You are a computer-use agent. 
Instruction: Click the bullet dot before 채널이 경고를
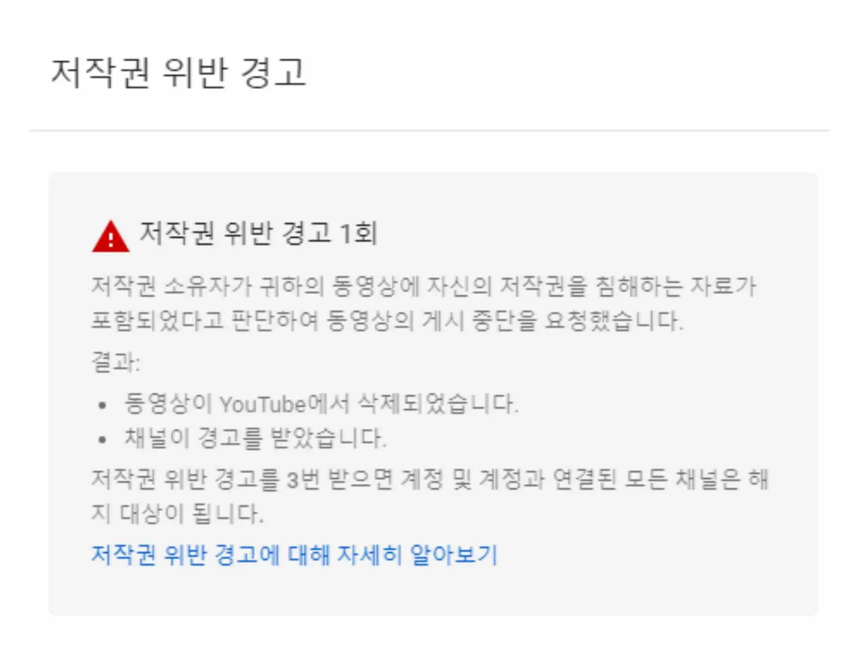click(x=103, y=440)
